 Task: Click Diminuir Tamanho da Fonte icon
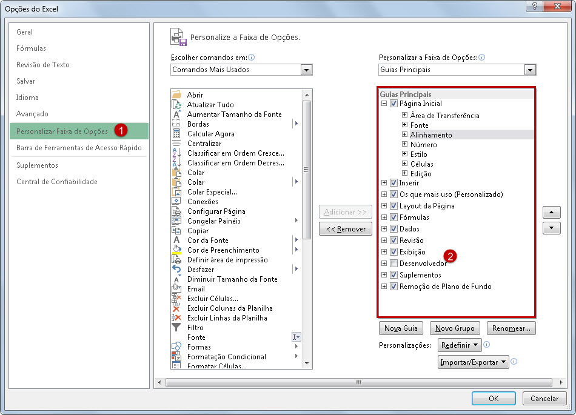(176, 279)
